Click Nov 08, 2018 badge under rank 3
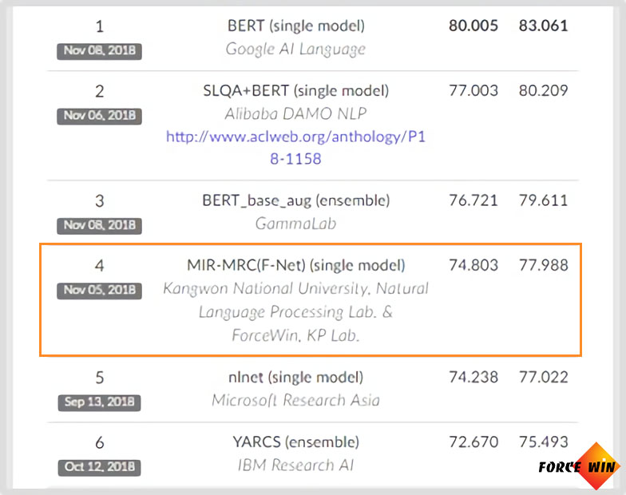This screenshot has width=626, height=495. click(x=99, y=225)
